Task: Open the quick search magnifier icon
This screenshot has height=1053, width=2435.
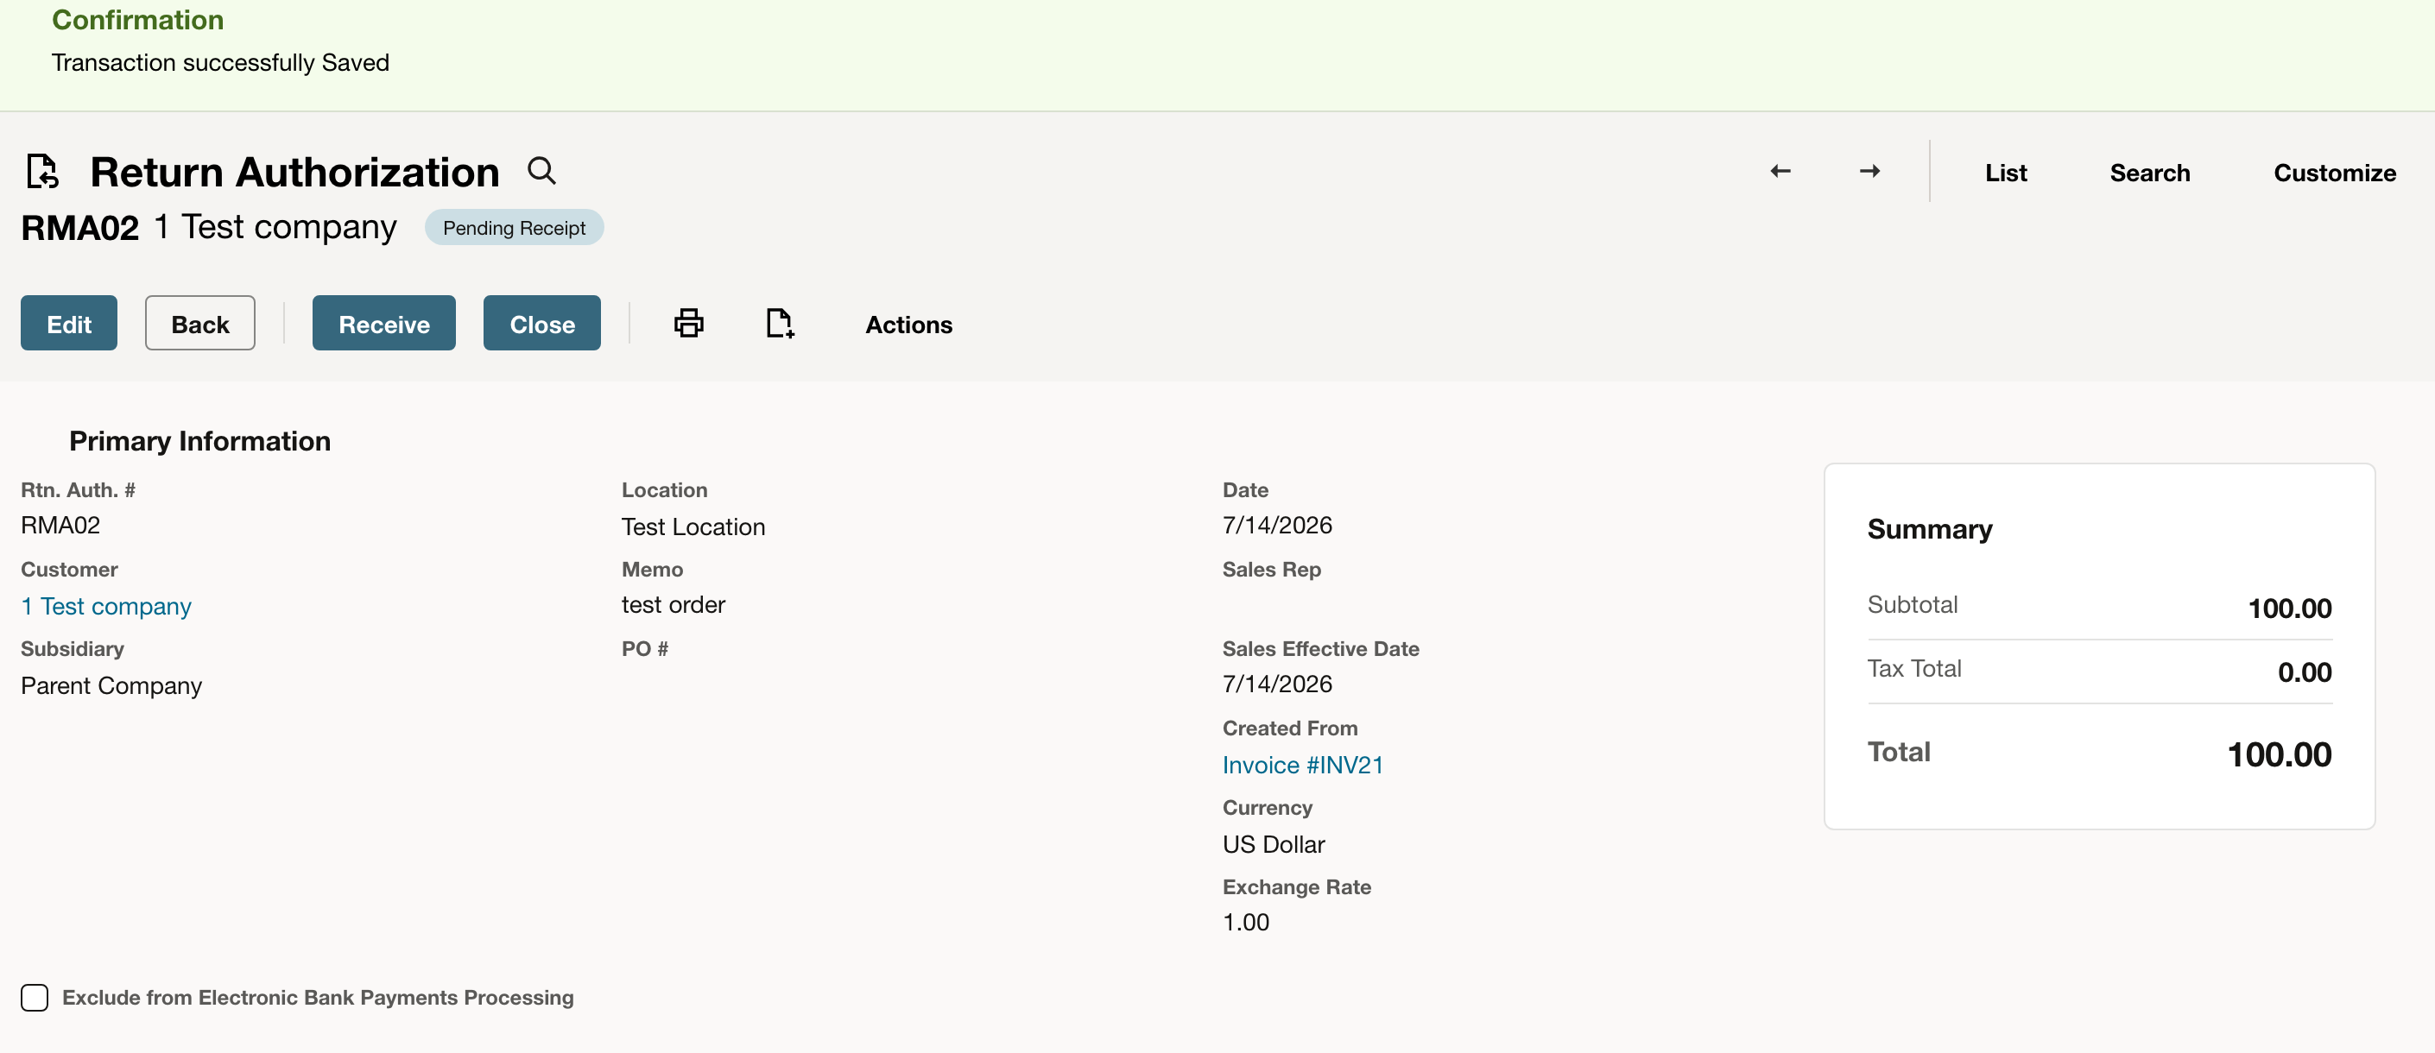Action: point(541,171)
